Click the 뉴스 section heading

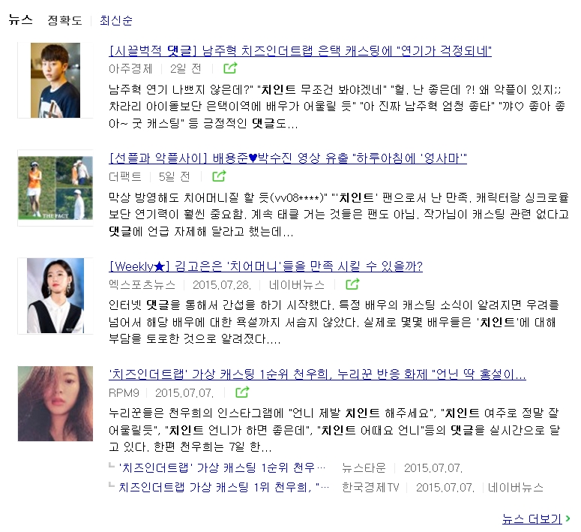21,20
